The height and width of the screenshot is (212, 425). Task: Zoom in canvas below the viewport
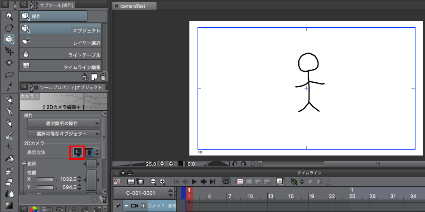pos(171,164)
